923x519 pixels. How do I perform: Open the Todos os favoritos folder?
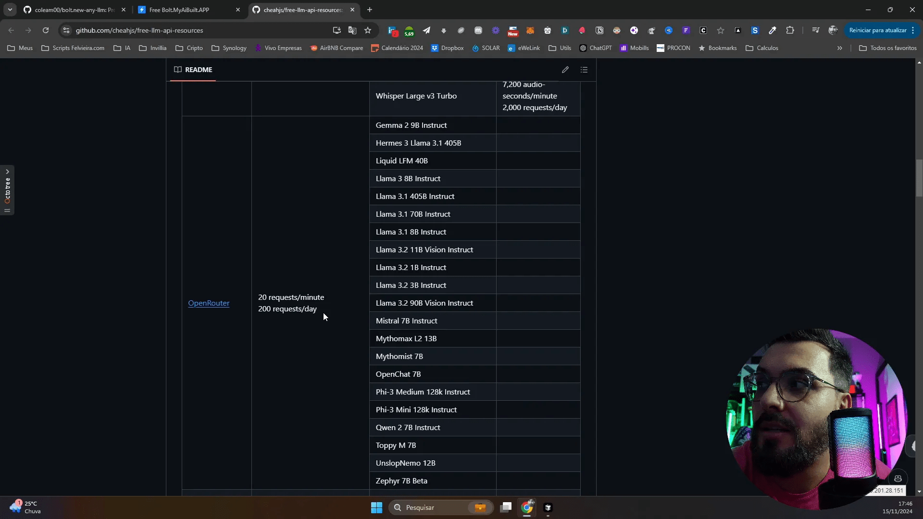point(887,48)
